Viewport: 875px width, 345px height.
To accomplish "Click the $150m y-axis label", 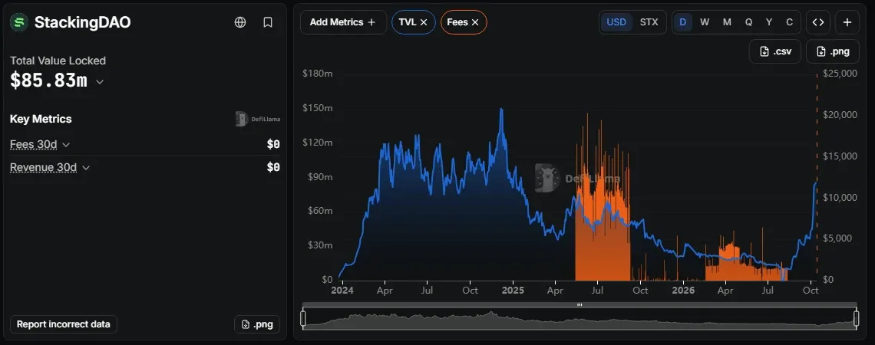I will (318, 108).
